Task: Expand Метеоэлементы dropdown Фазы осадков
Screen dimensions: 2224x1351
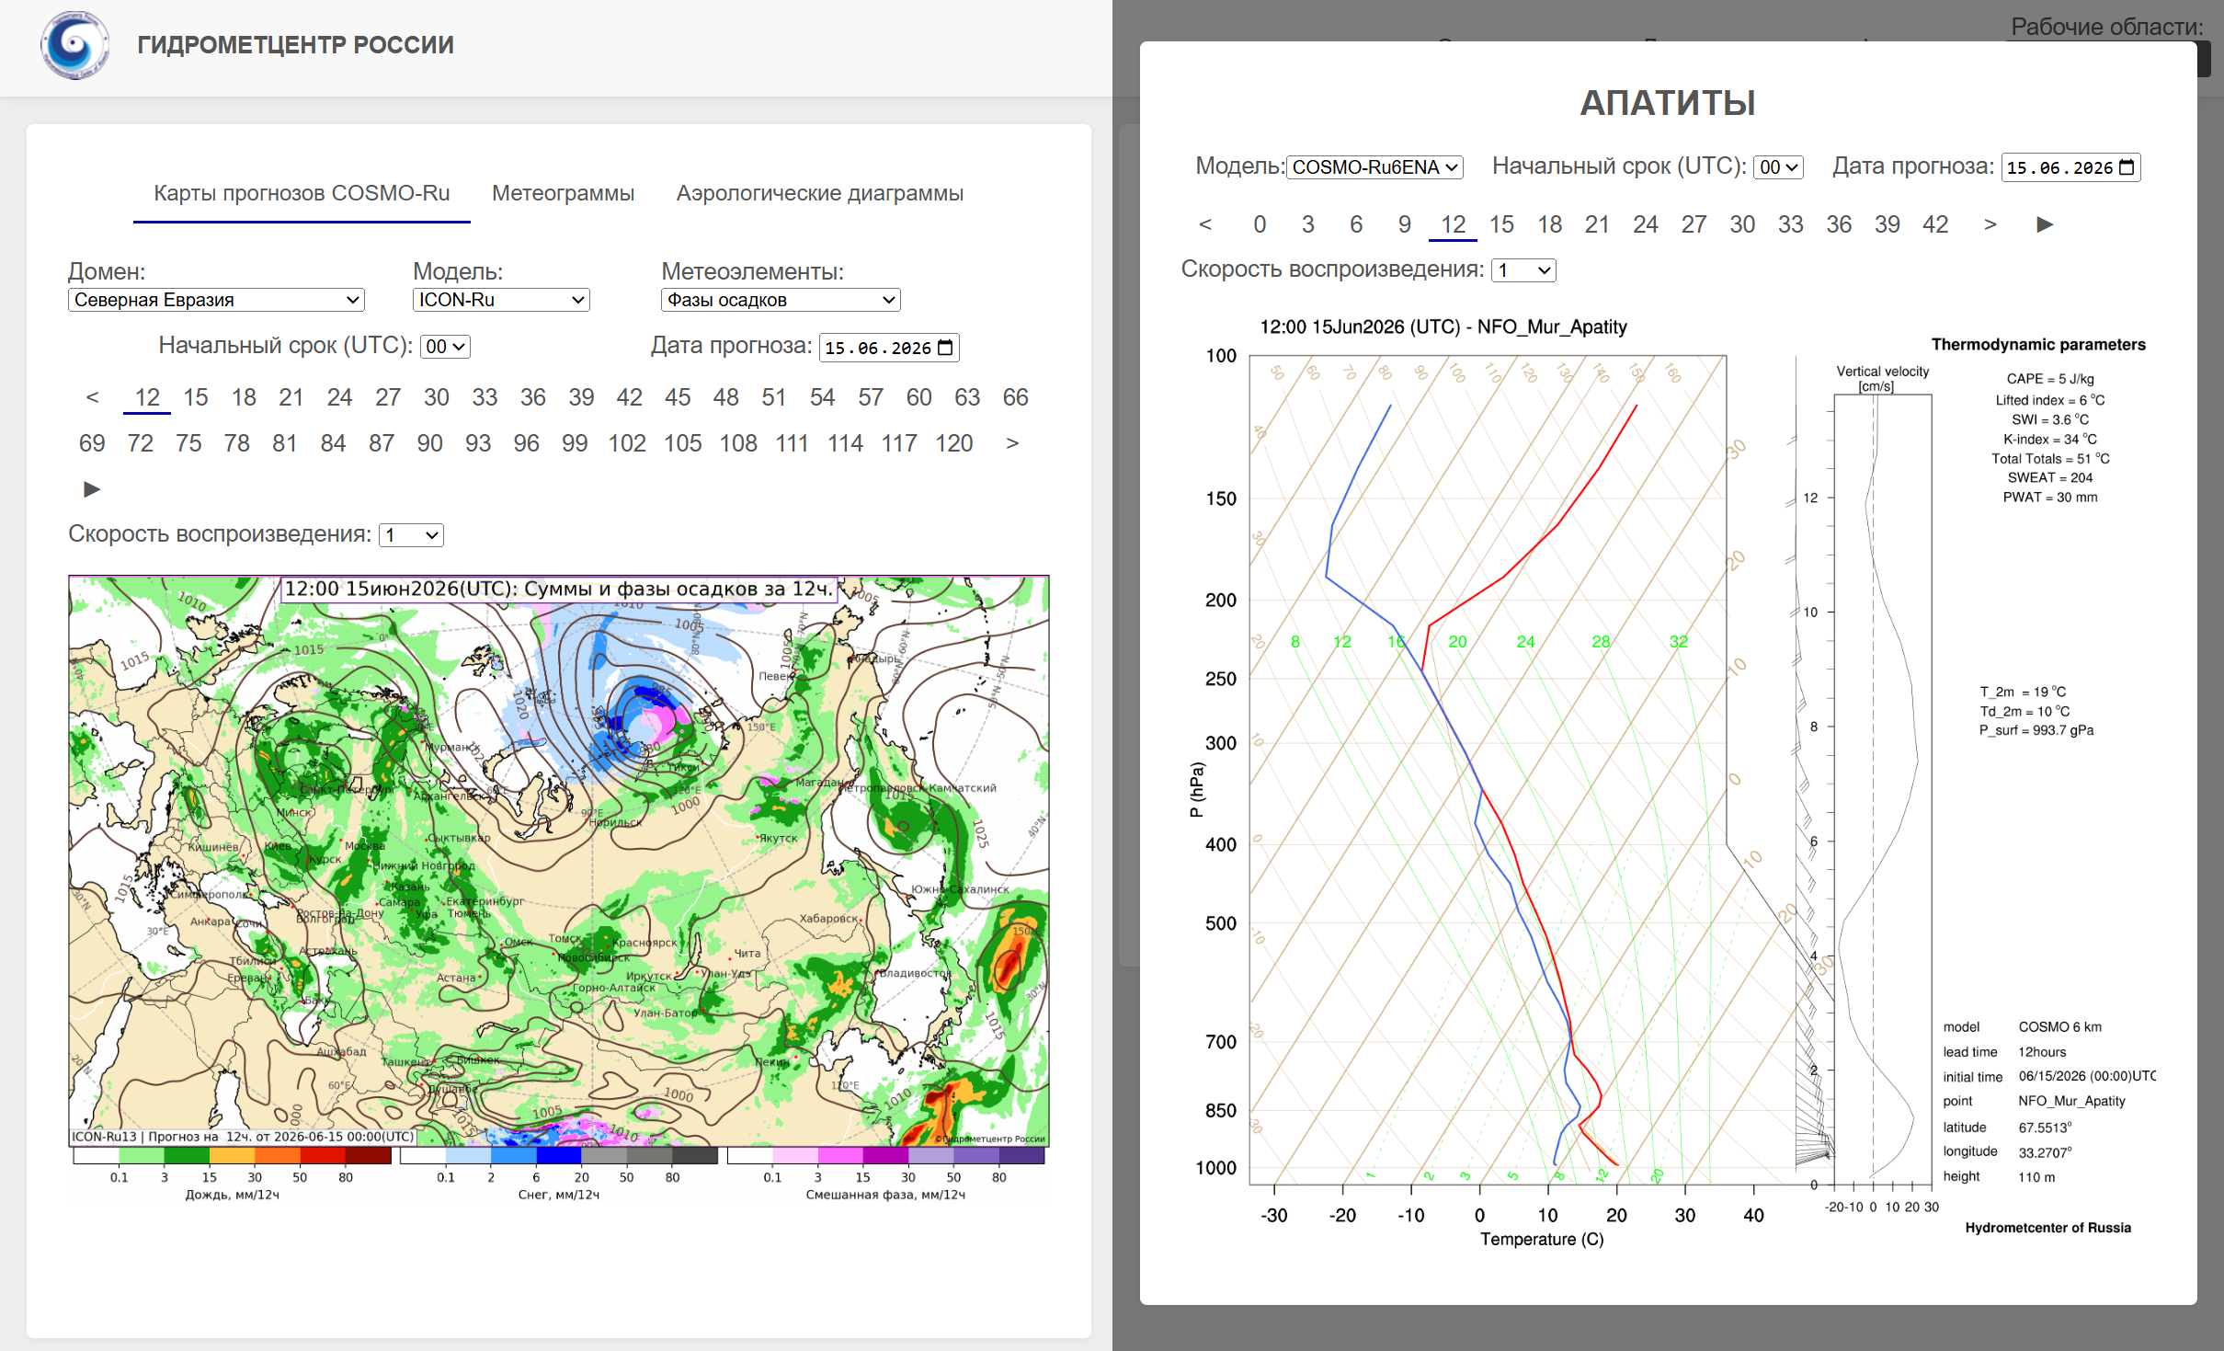Action: point(781,300)
